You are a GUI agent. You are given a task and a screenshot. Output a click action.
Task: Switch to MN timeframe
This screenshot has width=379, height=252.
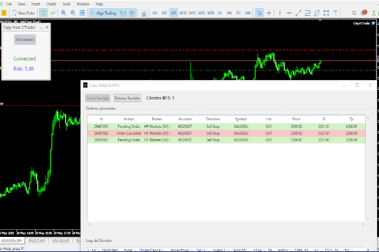point(248,13)
